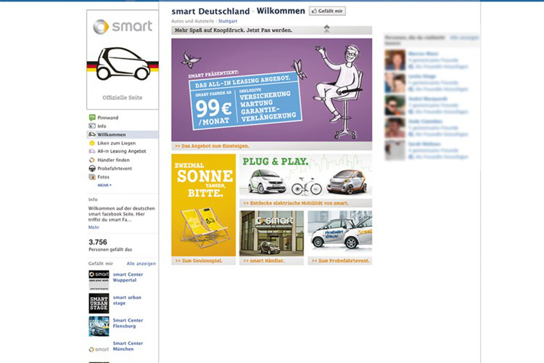Open the Stuttgart location link

(228, 21)
